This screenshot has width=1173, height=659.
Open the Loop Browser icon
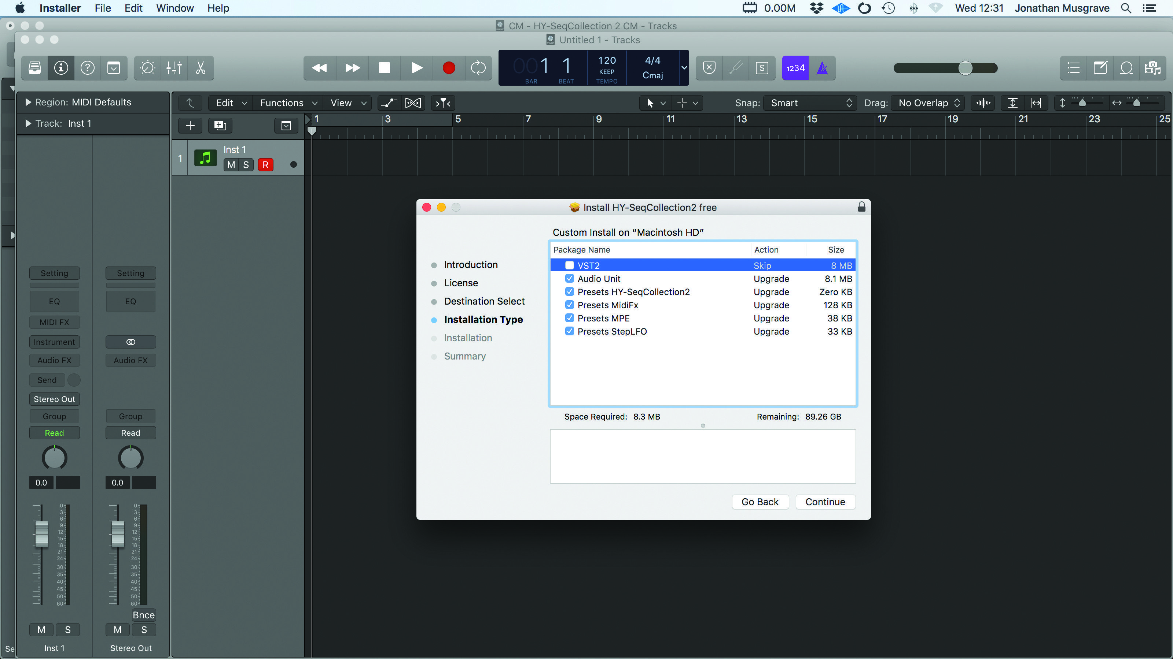click(1126, 68)
